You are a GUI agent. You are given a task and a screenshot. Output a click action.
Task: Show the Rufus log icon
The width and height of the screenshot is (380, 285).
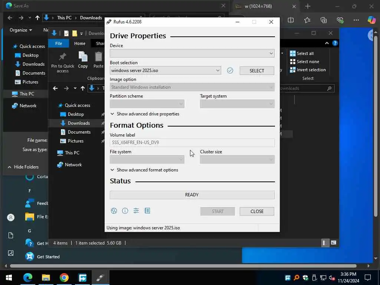click(x=147, y=211)
